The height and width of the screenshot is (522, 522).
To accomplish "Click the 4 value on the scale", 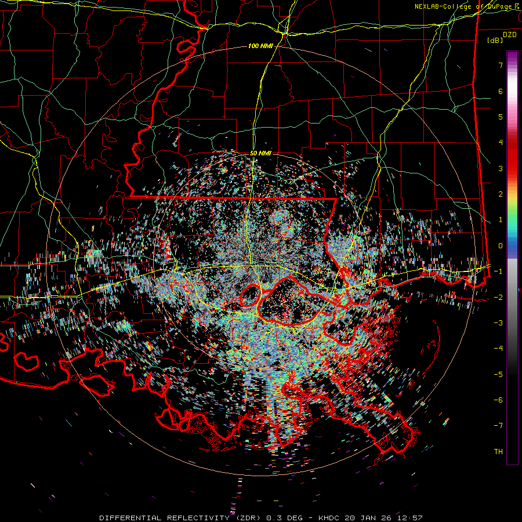I will pyautogui.click(x=501, y=143).
